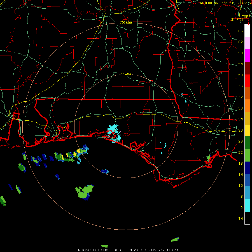Click the legend value 6
252x252 pixels.
(x=241, y=196)
